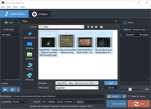This screenshot has height=109, width=151.
Task: Click the Browse destination button
Action: click(114, 96)
